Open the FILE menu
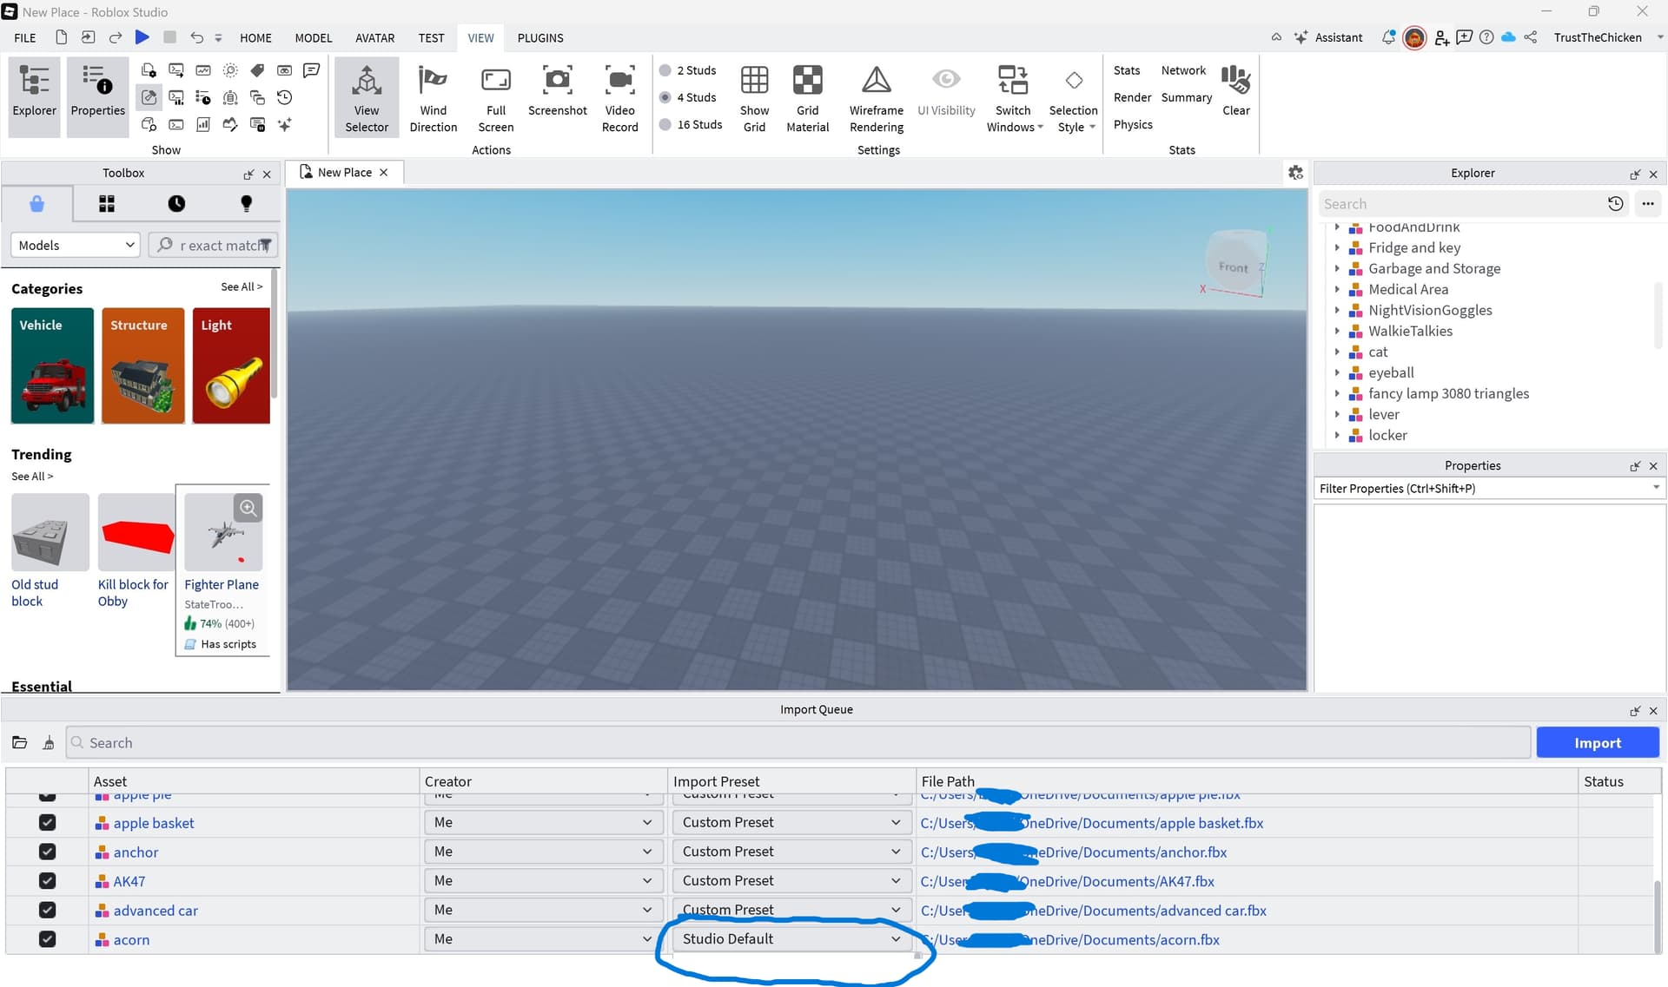 [x=25, y=38]
